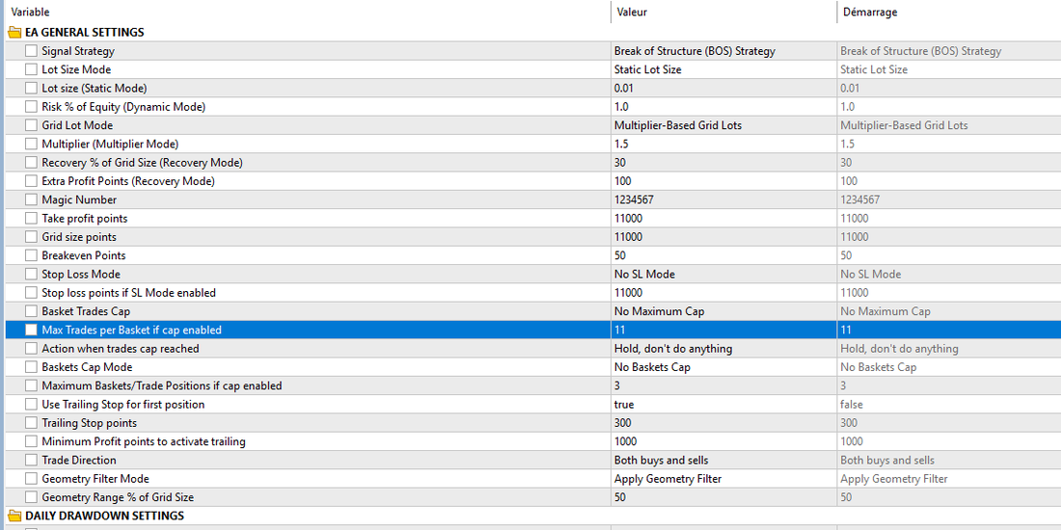Viewport: 1061px width, 530px height.
Task: Check the Trailing Stop points checkbox
Action: click(31, 422)
